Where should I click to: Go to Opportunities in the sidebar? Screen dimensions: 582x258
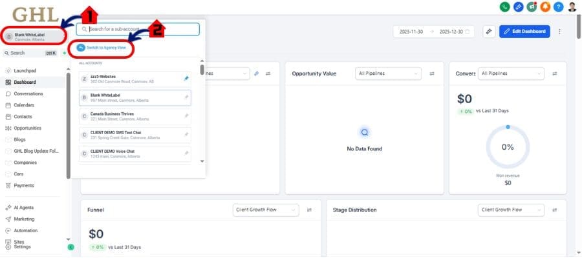[28, 128]
